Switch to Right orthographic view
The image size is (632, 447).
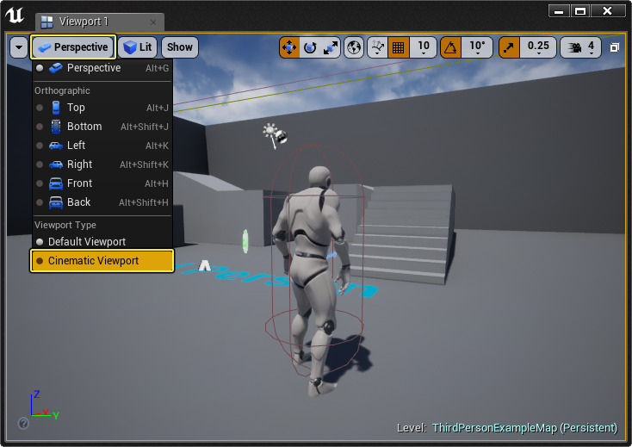point(102,165)
